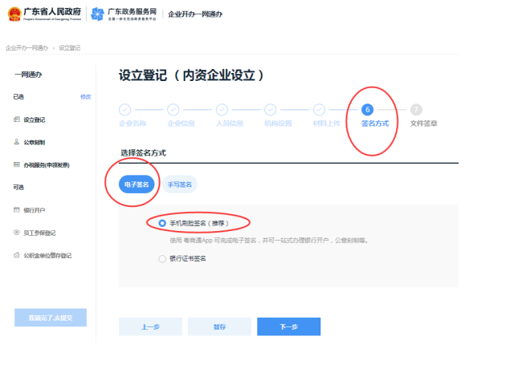Click step 4 checkmark above 机构设置

[x=271, y=110]
